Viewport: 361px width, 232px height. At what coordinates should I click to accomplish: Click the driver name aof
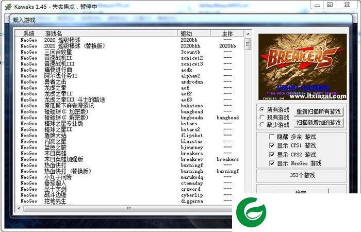click(x=185, y=88)
